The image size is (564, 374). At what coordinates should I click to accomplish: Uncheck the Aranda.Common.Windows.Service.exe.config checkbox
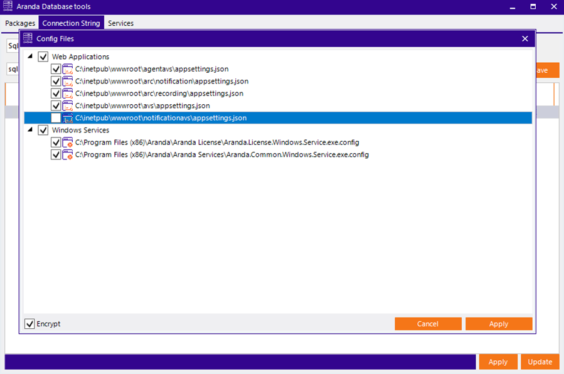(x=56, y=154)
